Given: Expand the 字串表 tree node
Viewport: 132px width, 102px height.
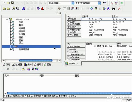Looking at the screenshot, I should coord(11,31).
